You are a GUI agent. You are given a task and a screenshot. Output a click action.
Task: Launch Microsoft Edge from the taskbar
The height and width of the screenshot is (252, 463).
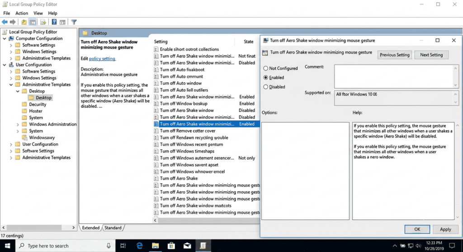click(x=140, y=246)
